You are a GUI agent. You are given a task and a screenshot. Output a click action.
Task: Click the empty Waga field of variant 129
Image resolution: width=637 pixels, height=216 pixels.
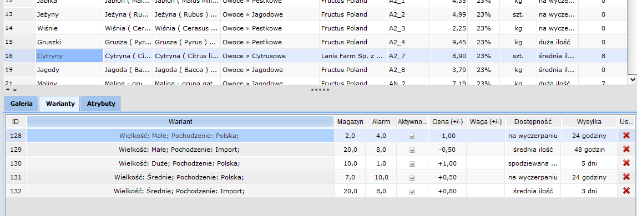pyautogui.click(x=486, y=150)
